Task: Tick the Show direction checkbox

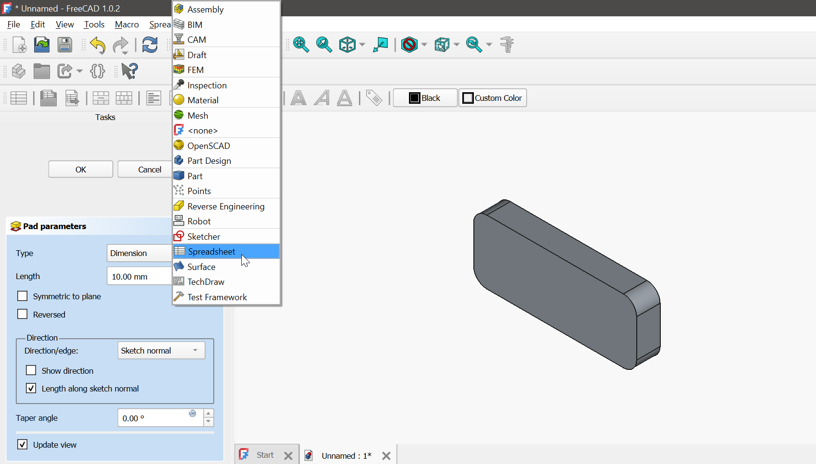Action: pos(31,371)
